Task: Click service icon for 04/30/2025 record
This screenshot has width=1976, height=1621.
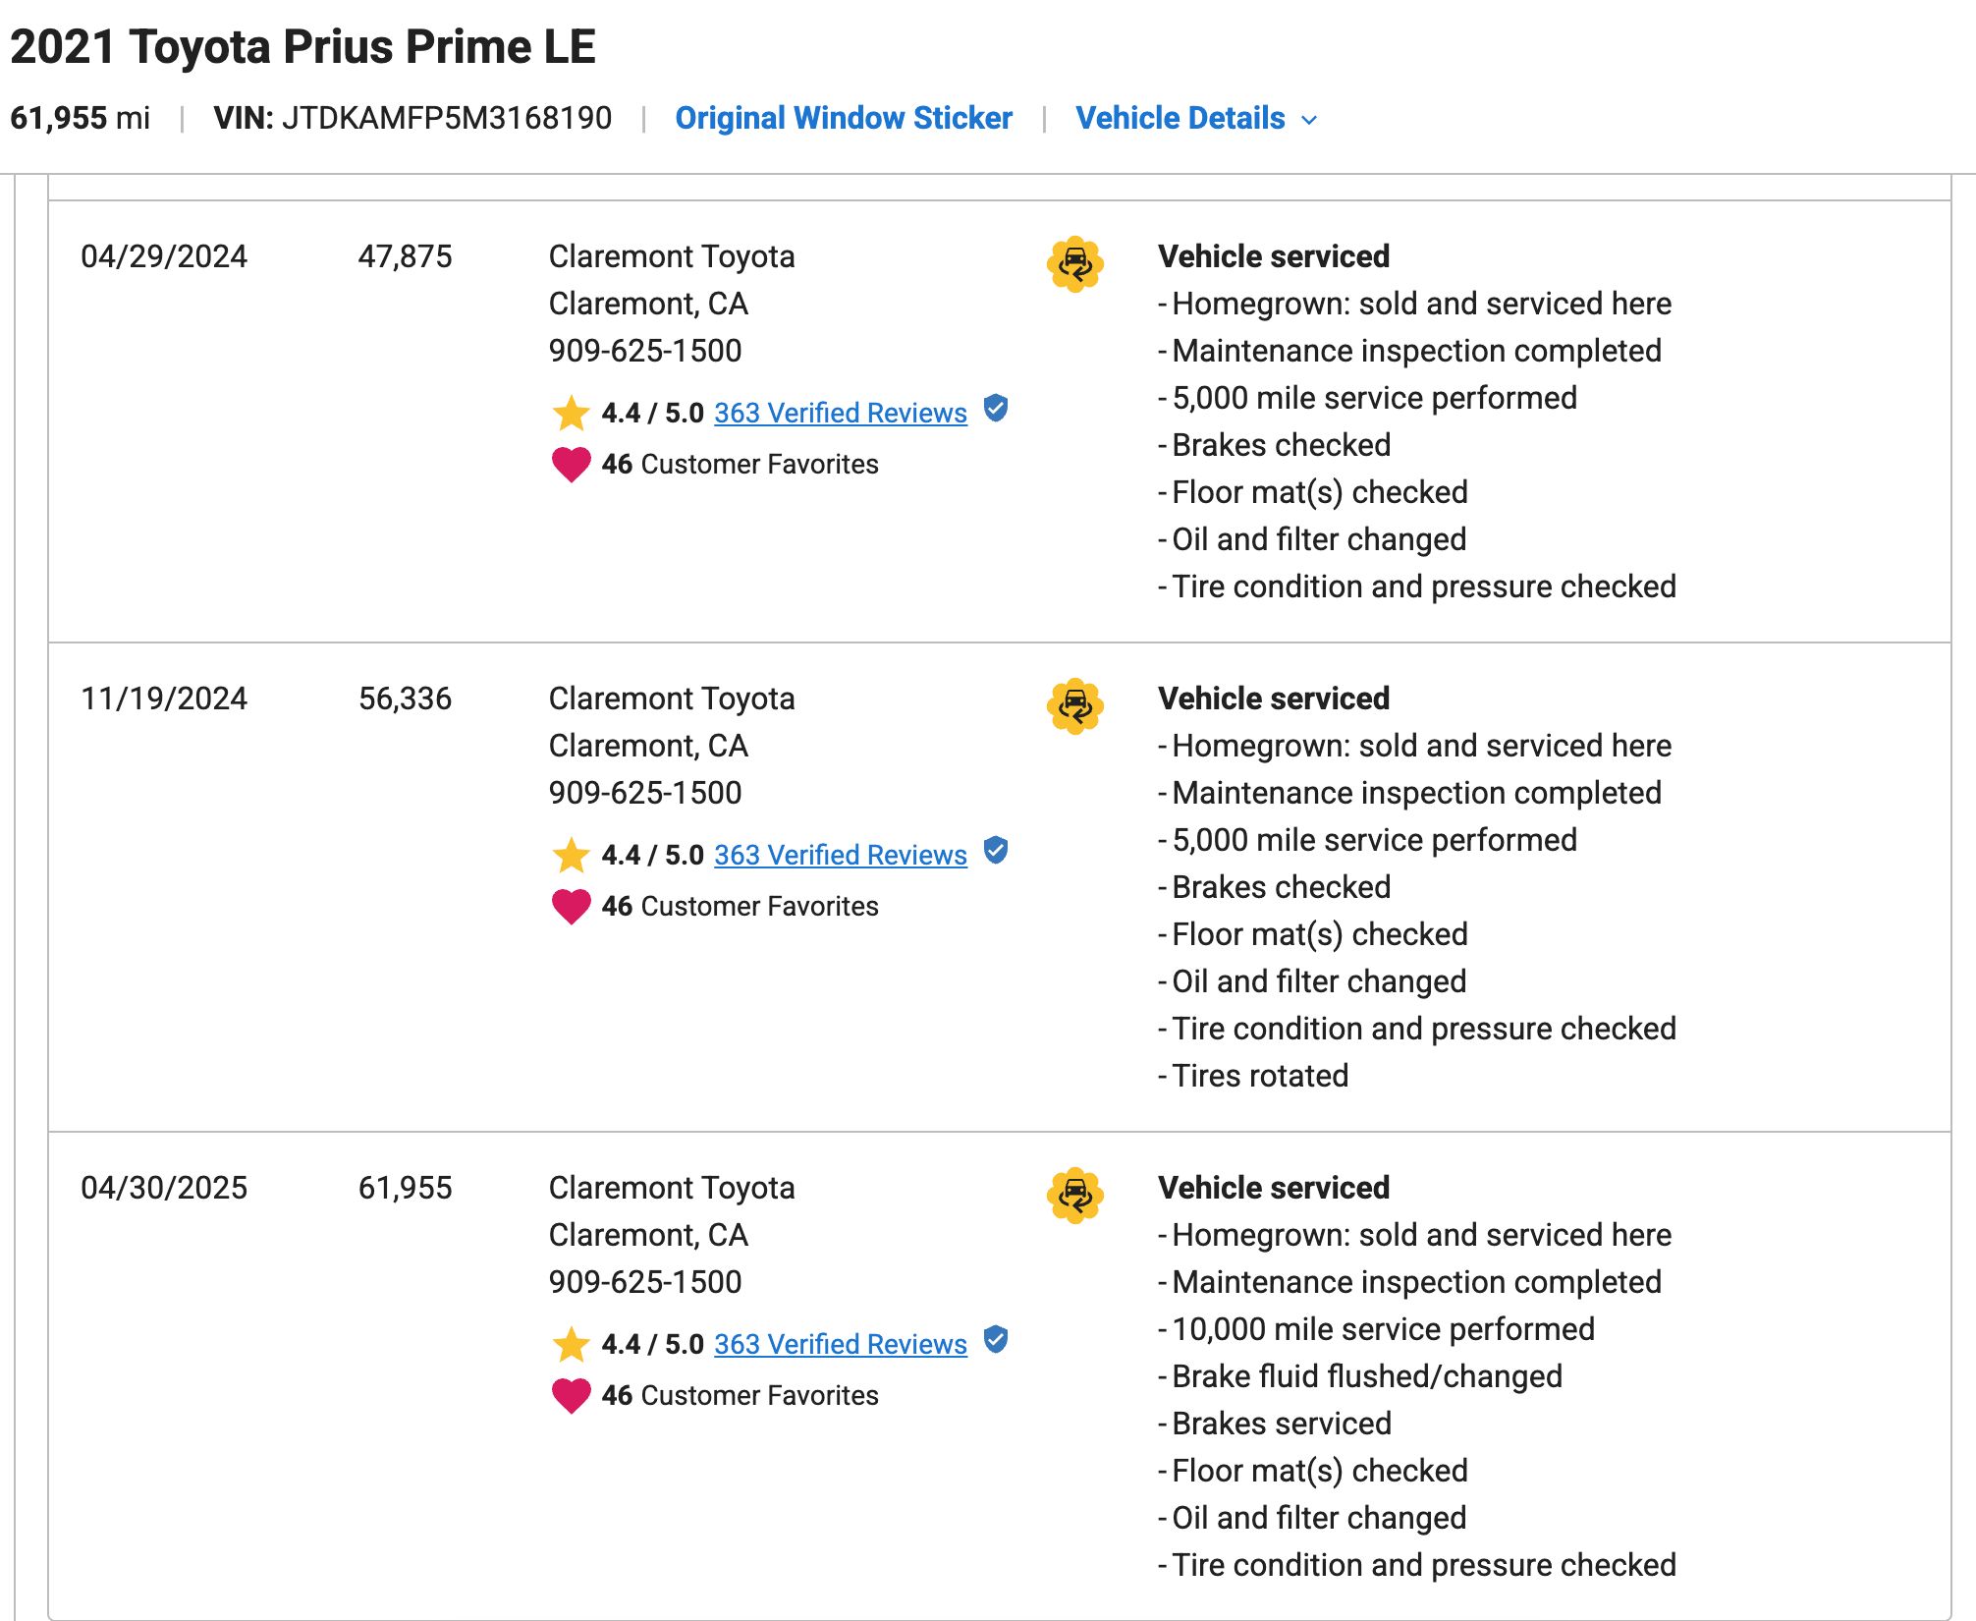Action: [1075, 1195]
